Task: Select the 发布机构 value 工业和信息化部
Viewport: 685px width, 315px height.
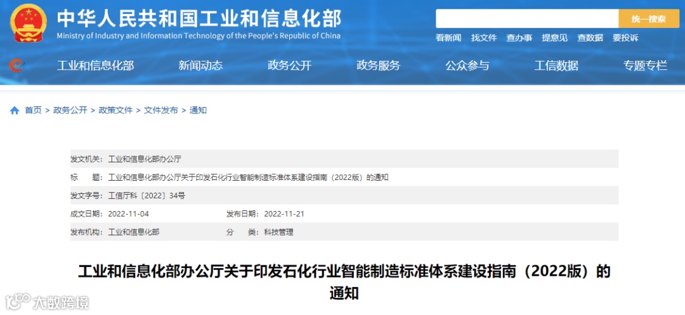Action: click(x=134, y=232)
